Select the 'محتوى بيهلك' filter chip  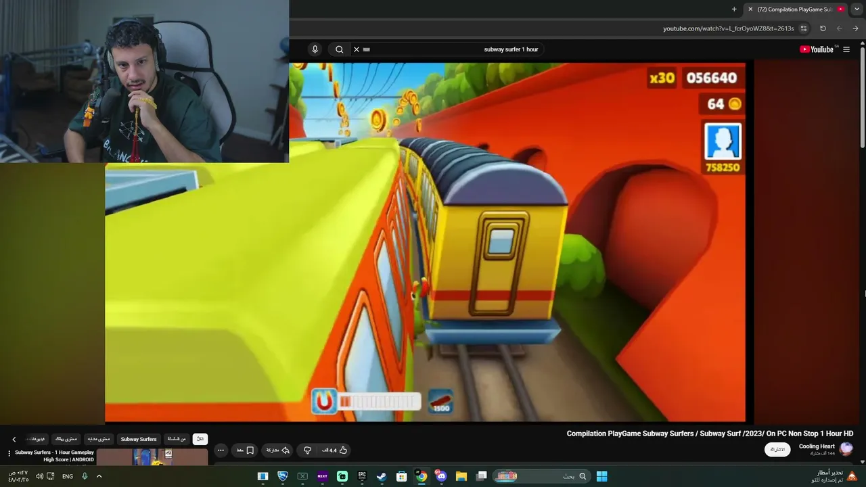(x=66, y=439)
